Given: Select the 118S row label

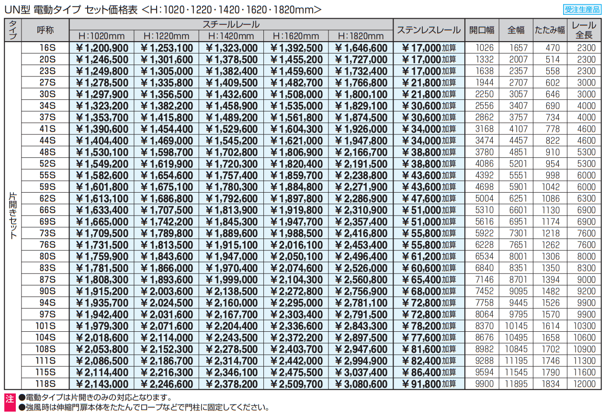Looking at the screenshot, I should click(45, 384).
